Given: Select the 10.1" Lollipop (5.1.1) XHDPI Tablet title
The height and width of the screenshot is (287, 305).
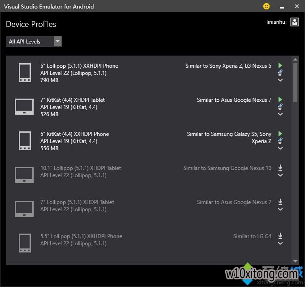Looking at the screenshot, I should [81, 168].
